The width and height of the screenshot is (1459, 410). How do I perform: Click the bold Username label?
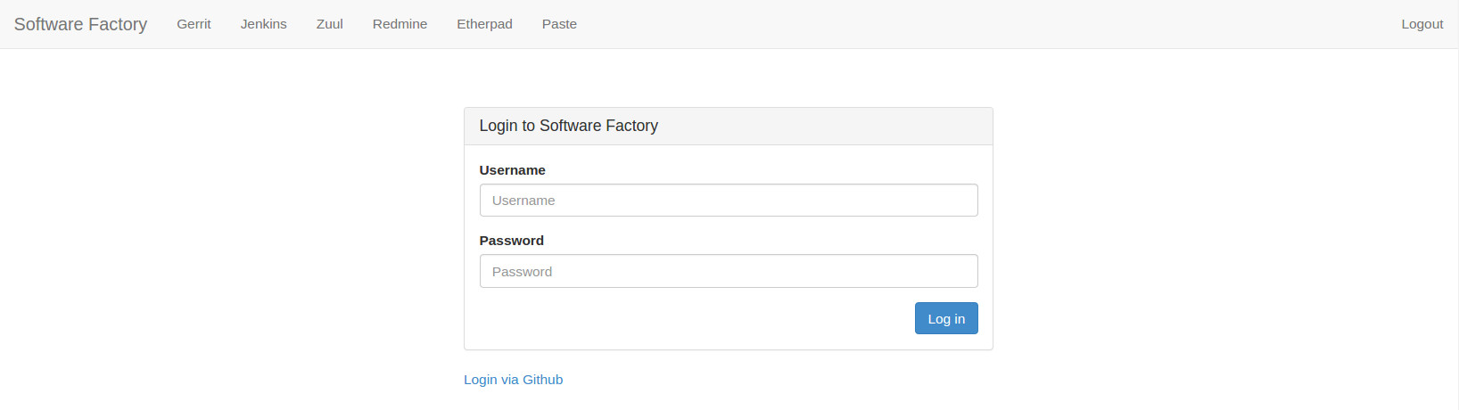(512, 170)
